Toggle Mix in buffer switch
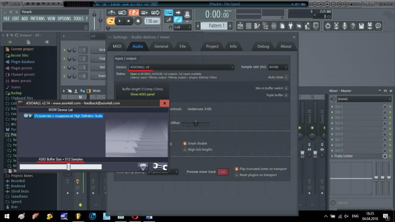The image size is (395, 222). coord(286,88)
